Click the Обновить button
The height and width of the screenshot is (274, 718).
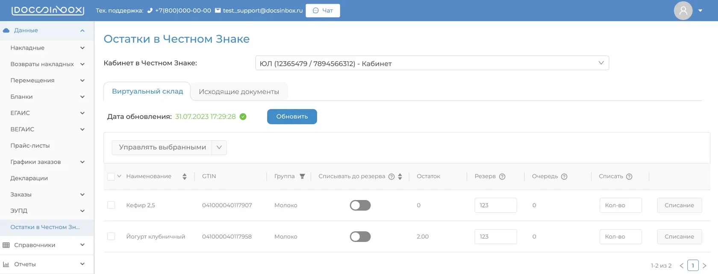coord(292,117)
